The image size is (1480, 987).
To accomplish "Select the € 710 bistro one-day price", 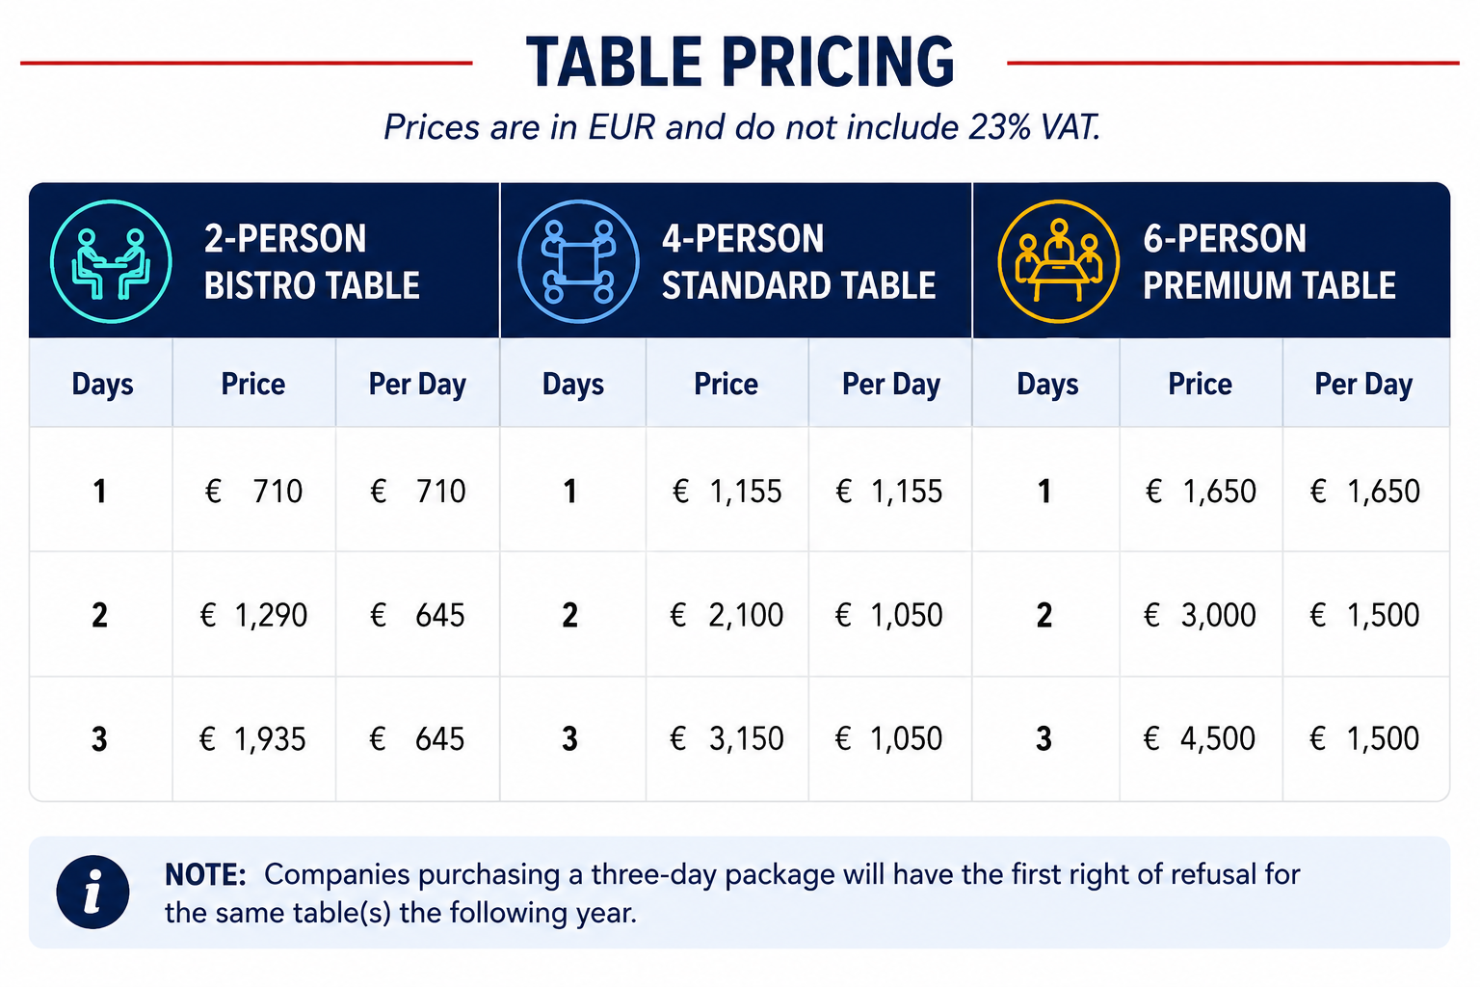I will click(x=253, y=492).
